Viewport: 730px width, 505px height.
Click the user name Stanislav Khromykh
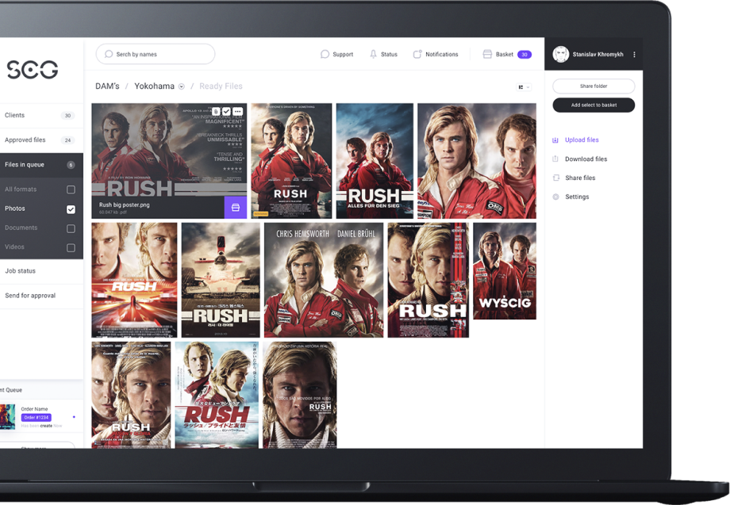click(597, 55)
